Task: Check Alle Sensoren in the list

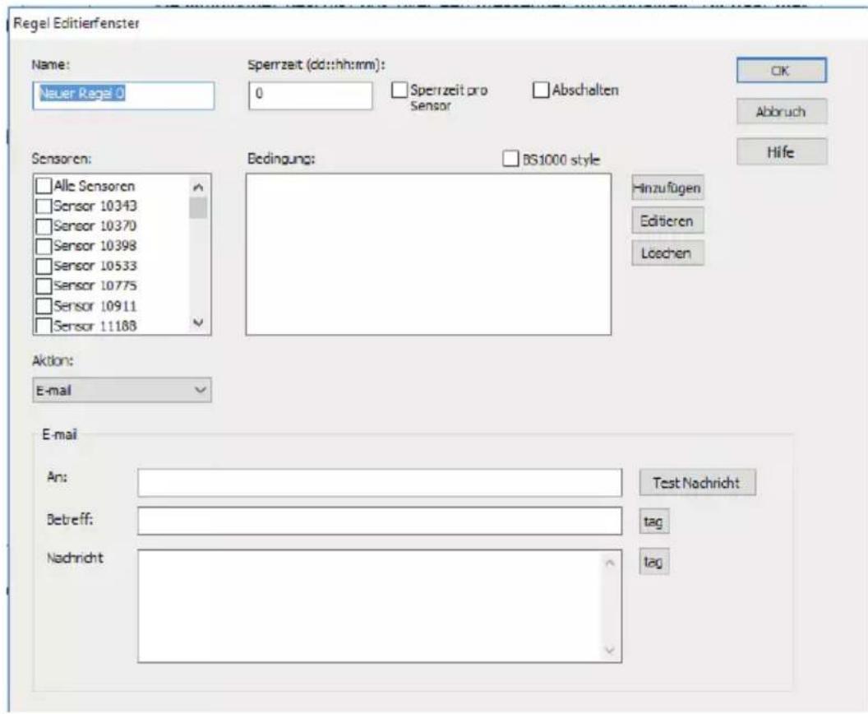Action: click(44, 186)
